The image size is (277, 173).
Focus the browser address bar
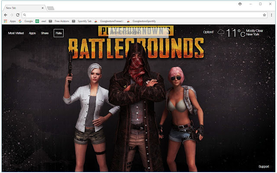click(x=144, y=15)
